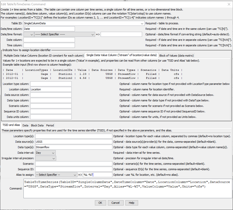Click the Data type(s) field containing Streamflow
This screenshot has height=210, width=233.
[74, 147]
